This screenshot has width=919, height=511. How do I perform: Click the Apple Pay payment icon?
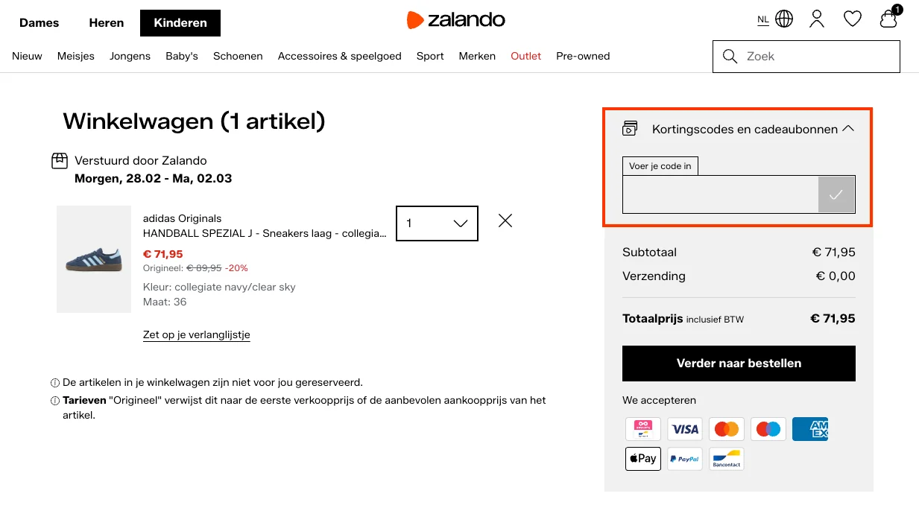pyautogui.click(x=642, y=458)
